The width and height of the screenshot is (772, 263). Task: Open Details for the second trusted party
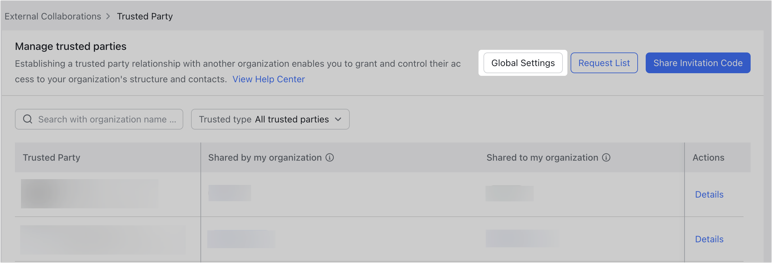click(709, 239)
